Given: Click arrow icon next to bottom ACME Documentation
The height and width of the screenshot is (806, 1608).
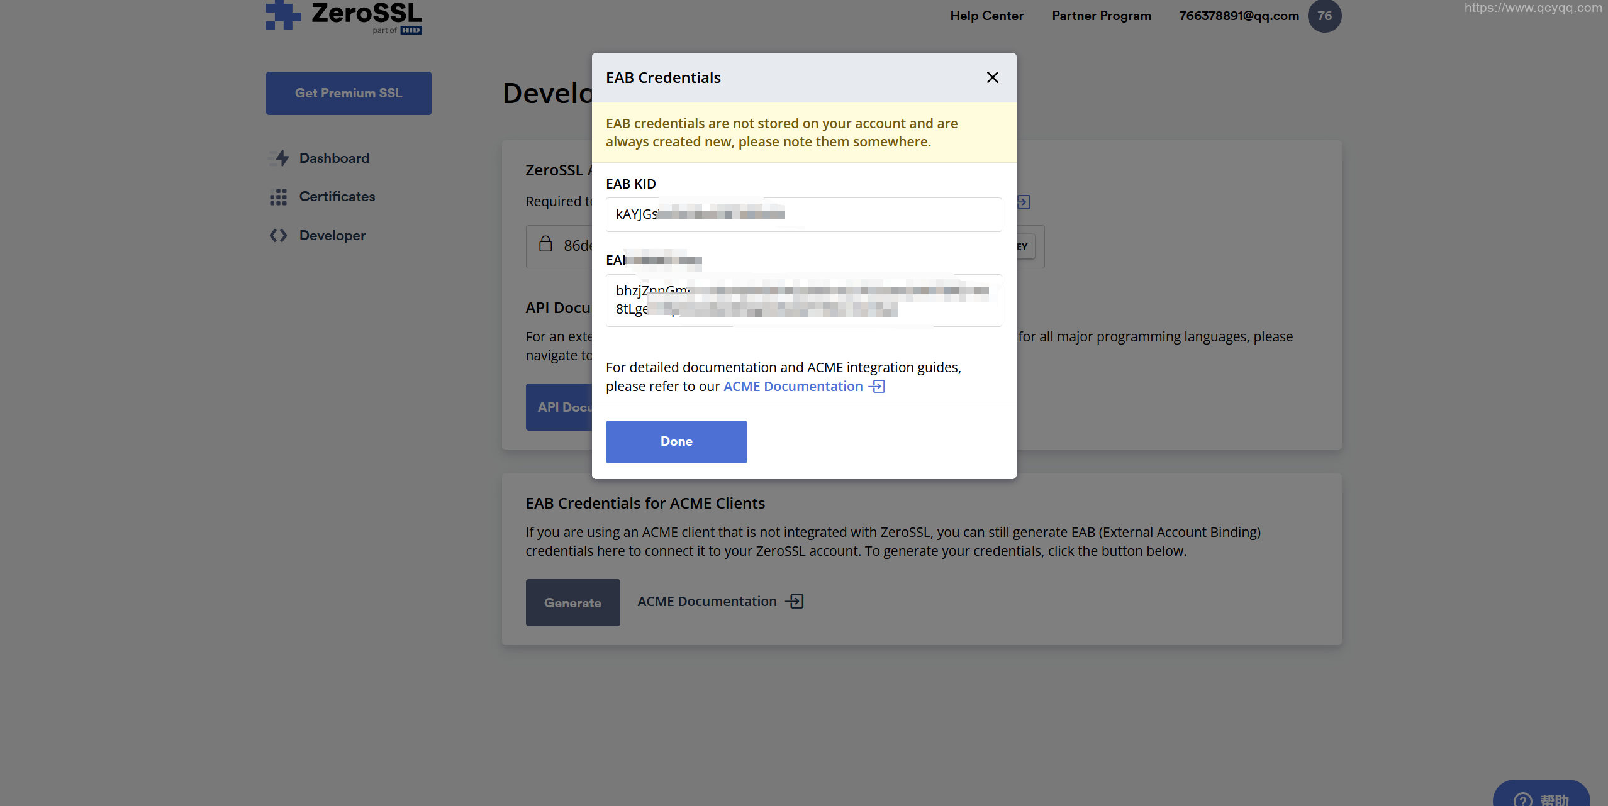Looking at the screenshot, I should pyautogui.click(x=795, y=601).
